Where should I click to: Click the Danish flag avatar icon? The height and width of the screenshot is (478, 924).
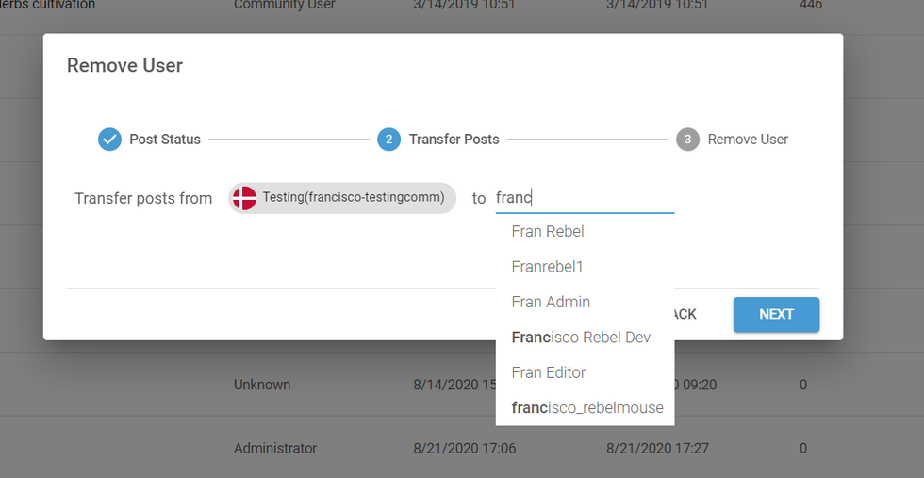pos(244,198)
